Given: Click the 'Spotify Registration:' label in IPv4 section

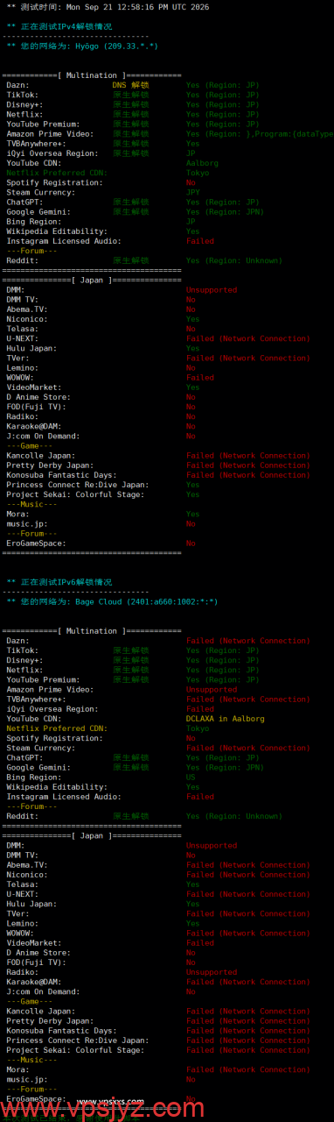Looking at the screenshot, I should pos(55,182).
